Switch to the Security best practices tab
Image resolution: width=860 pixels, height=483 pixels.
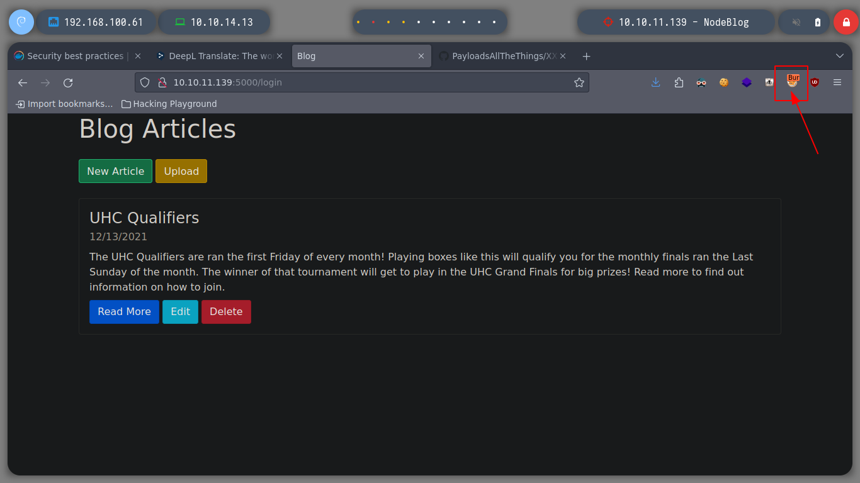point(78,56)
